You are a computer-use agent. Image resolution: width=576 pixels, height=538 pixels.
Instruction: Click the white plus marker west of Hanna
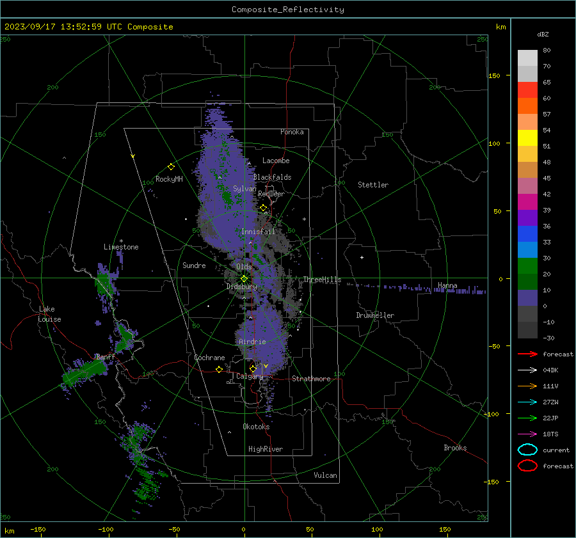click(362, 257)
